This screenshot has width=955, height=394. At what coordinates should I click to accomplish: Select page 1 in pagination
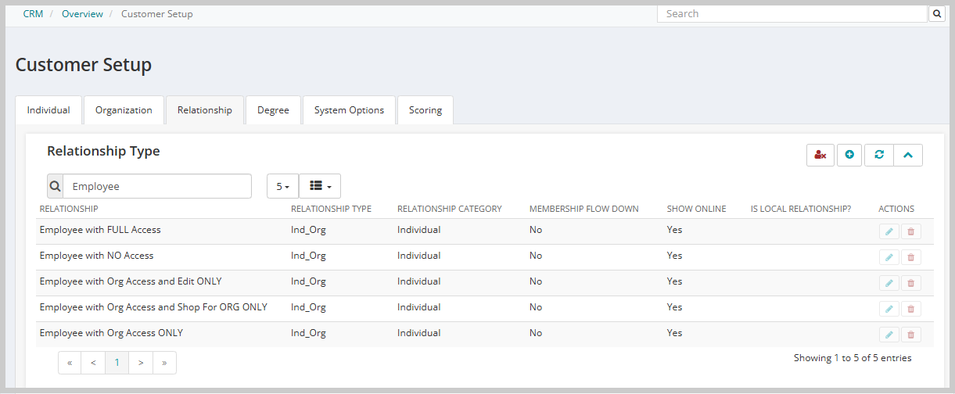(117, 363)
